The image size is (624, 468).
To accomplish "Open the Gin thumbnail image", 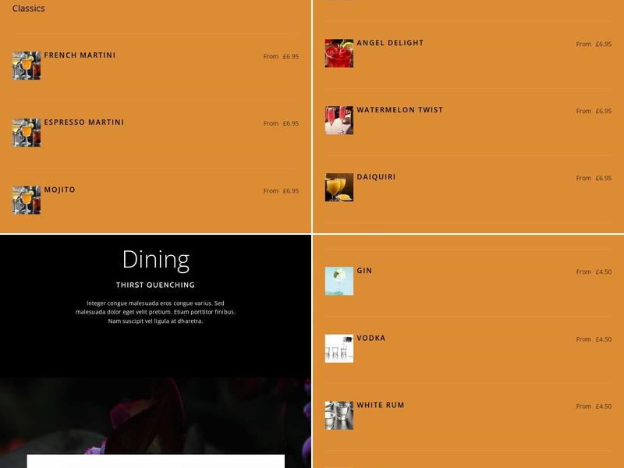I will (x=339, y=281).
